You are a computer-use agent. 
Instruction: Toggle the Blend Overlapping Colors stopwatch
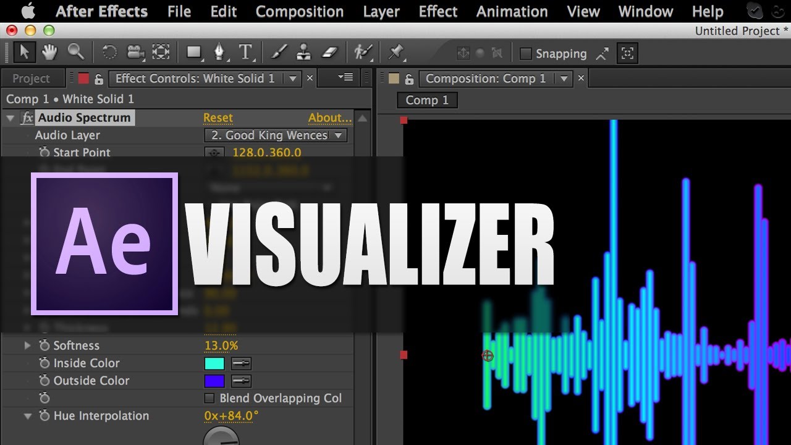44,398
